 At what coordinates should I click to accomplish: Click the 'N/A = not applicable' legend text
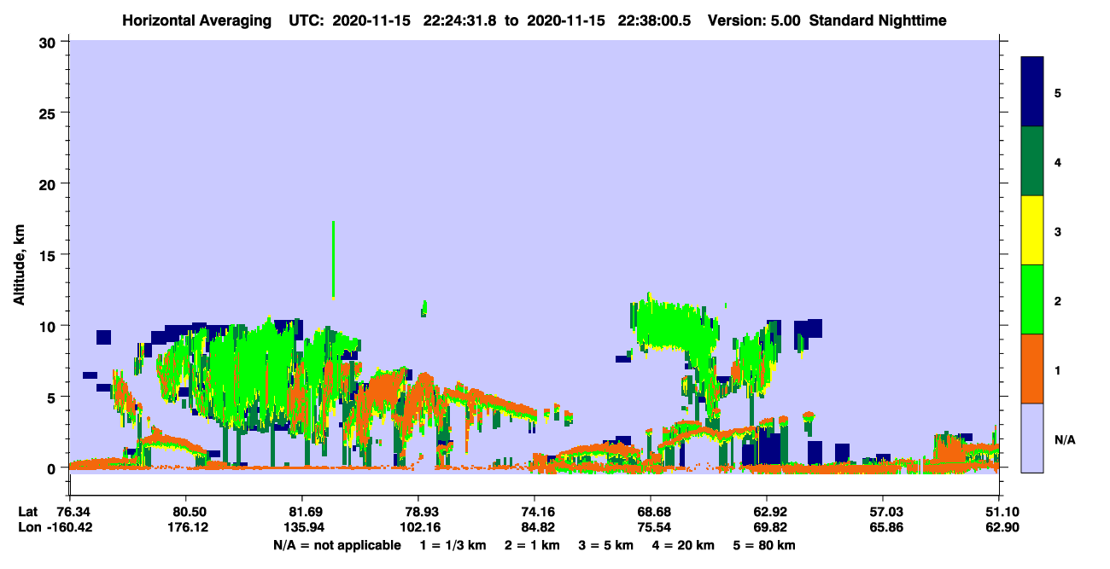click(336, 545)
